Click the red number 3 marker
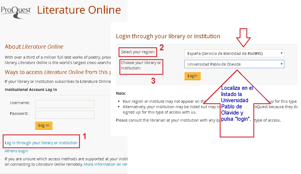 (x=153, y=81)
